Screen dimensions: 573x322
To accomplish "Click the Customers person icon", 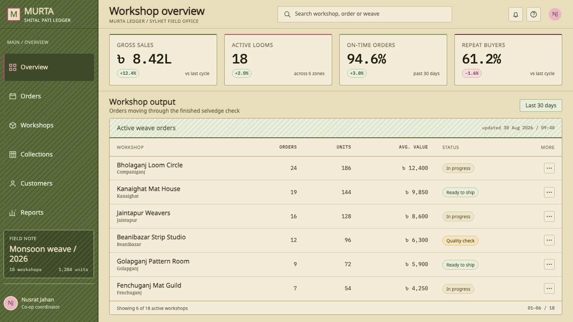I will (13, 183).
